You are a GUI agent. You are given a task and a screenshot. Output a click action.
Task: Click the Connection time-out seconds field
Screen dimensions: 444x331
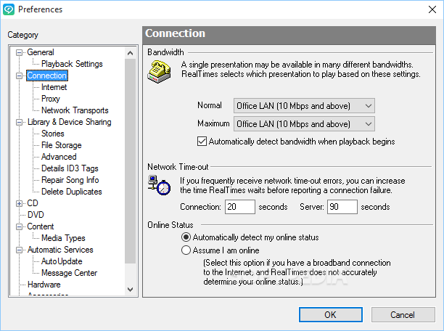[240, 207]
